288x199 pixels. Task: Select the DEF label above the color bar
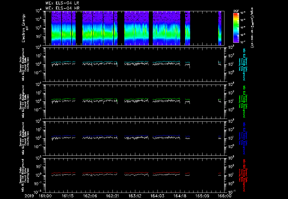[x=236, y=11]
